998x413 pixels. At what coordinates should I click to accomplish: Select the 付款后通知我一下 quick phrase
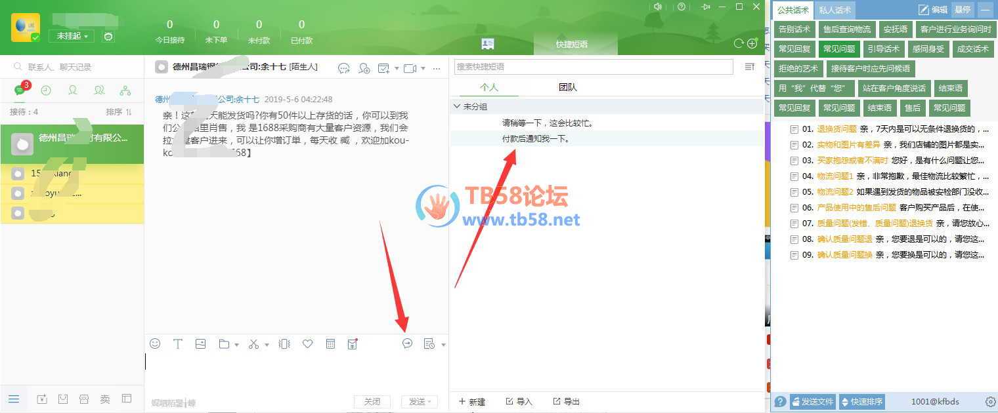pyautogui.click(x=535, y=139)
